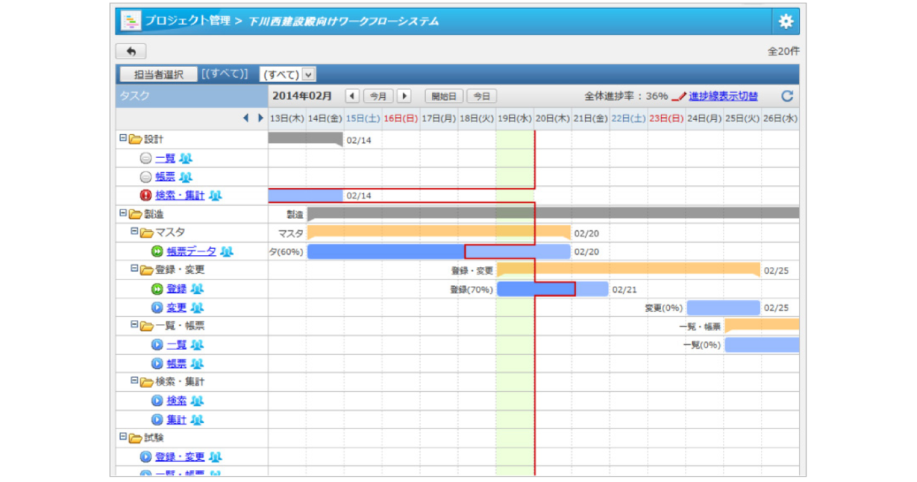Open the 帳票データ task link
This screenshot has width=917, height=482.
[x=191, y=251]
